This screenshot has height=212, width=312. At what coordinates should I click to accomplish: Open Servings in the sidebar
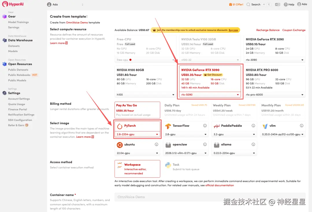[14, 27]
